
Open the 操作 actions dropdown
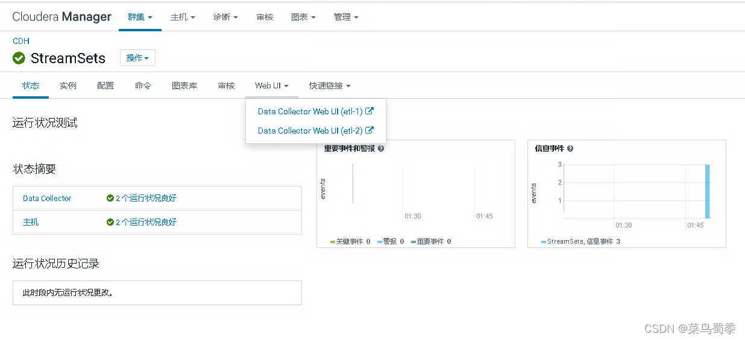click(137, 58)
